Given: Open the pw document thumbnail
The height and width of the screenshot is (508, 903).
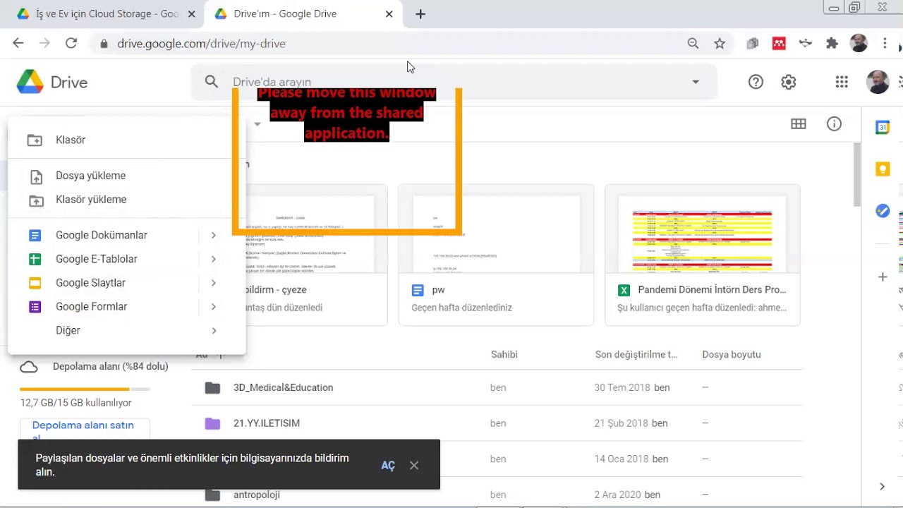Looking at the screenshot, I should tap(497, 229).
